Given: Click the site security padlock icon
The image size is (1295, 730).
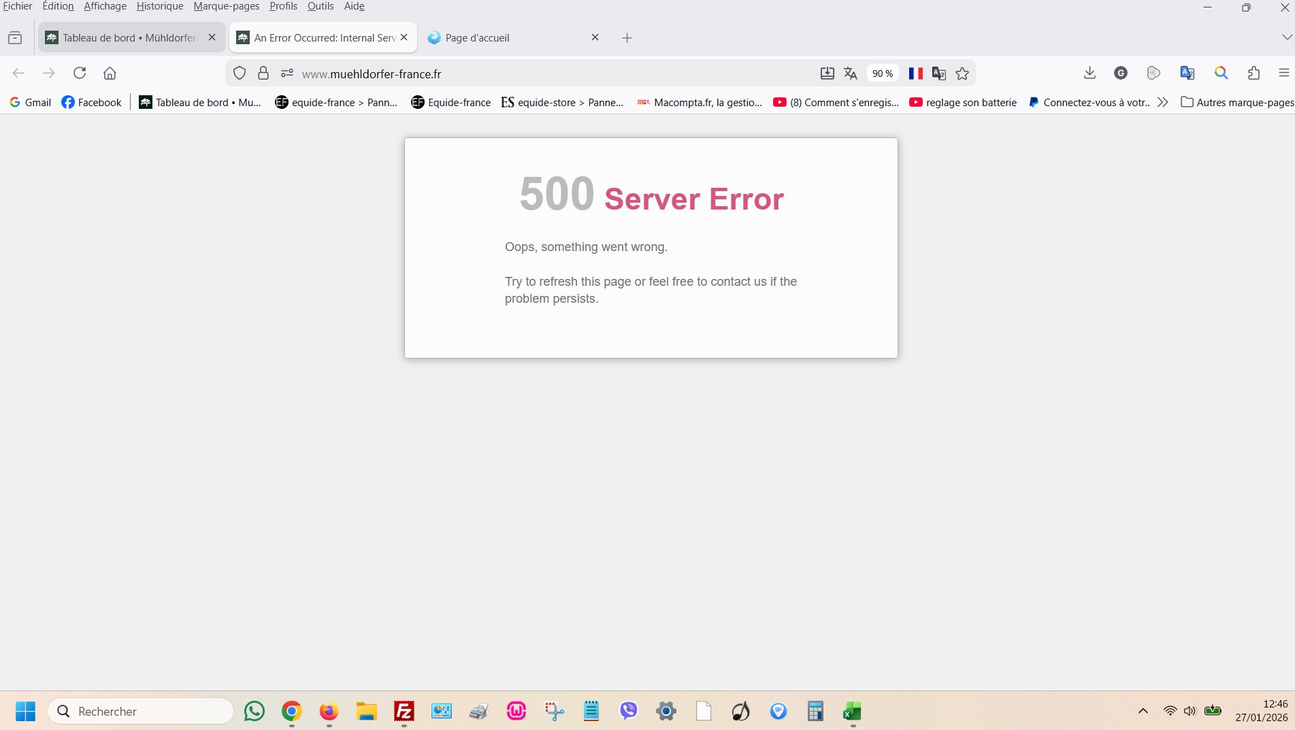Looking at the screenshot, I should 263,73.
